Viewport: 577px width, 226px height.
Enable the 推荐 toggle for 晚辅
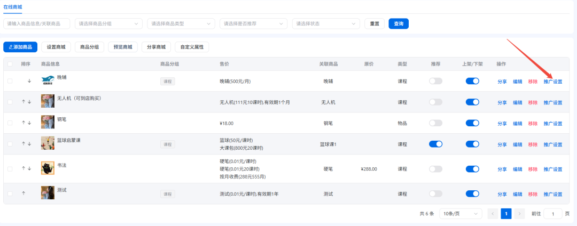tap(435, 81)
